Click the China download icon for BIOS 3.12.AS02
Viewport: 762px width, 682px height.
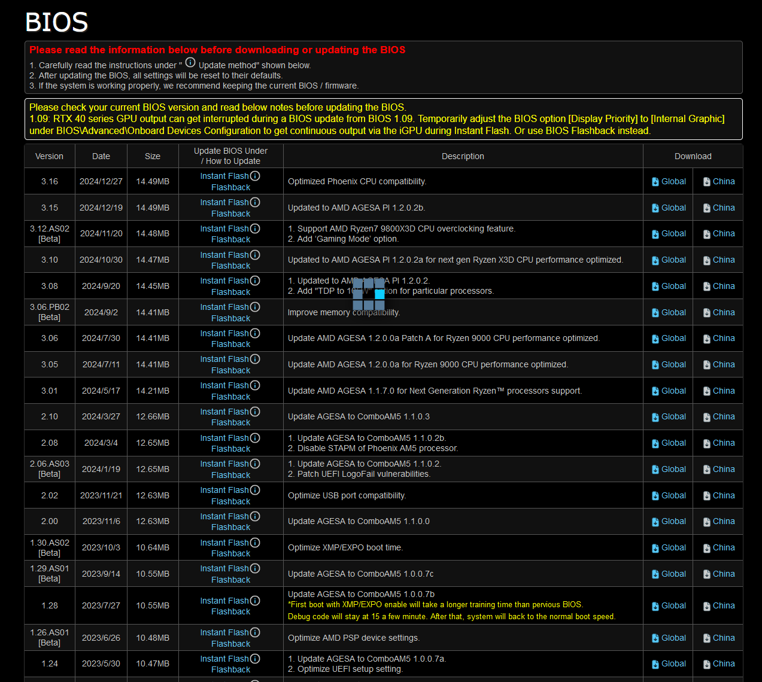(707, 234)
